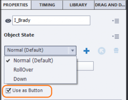128x100 pixels.
Task: Switch to the Timing tab
Action: (47, 5)
